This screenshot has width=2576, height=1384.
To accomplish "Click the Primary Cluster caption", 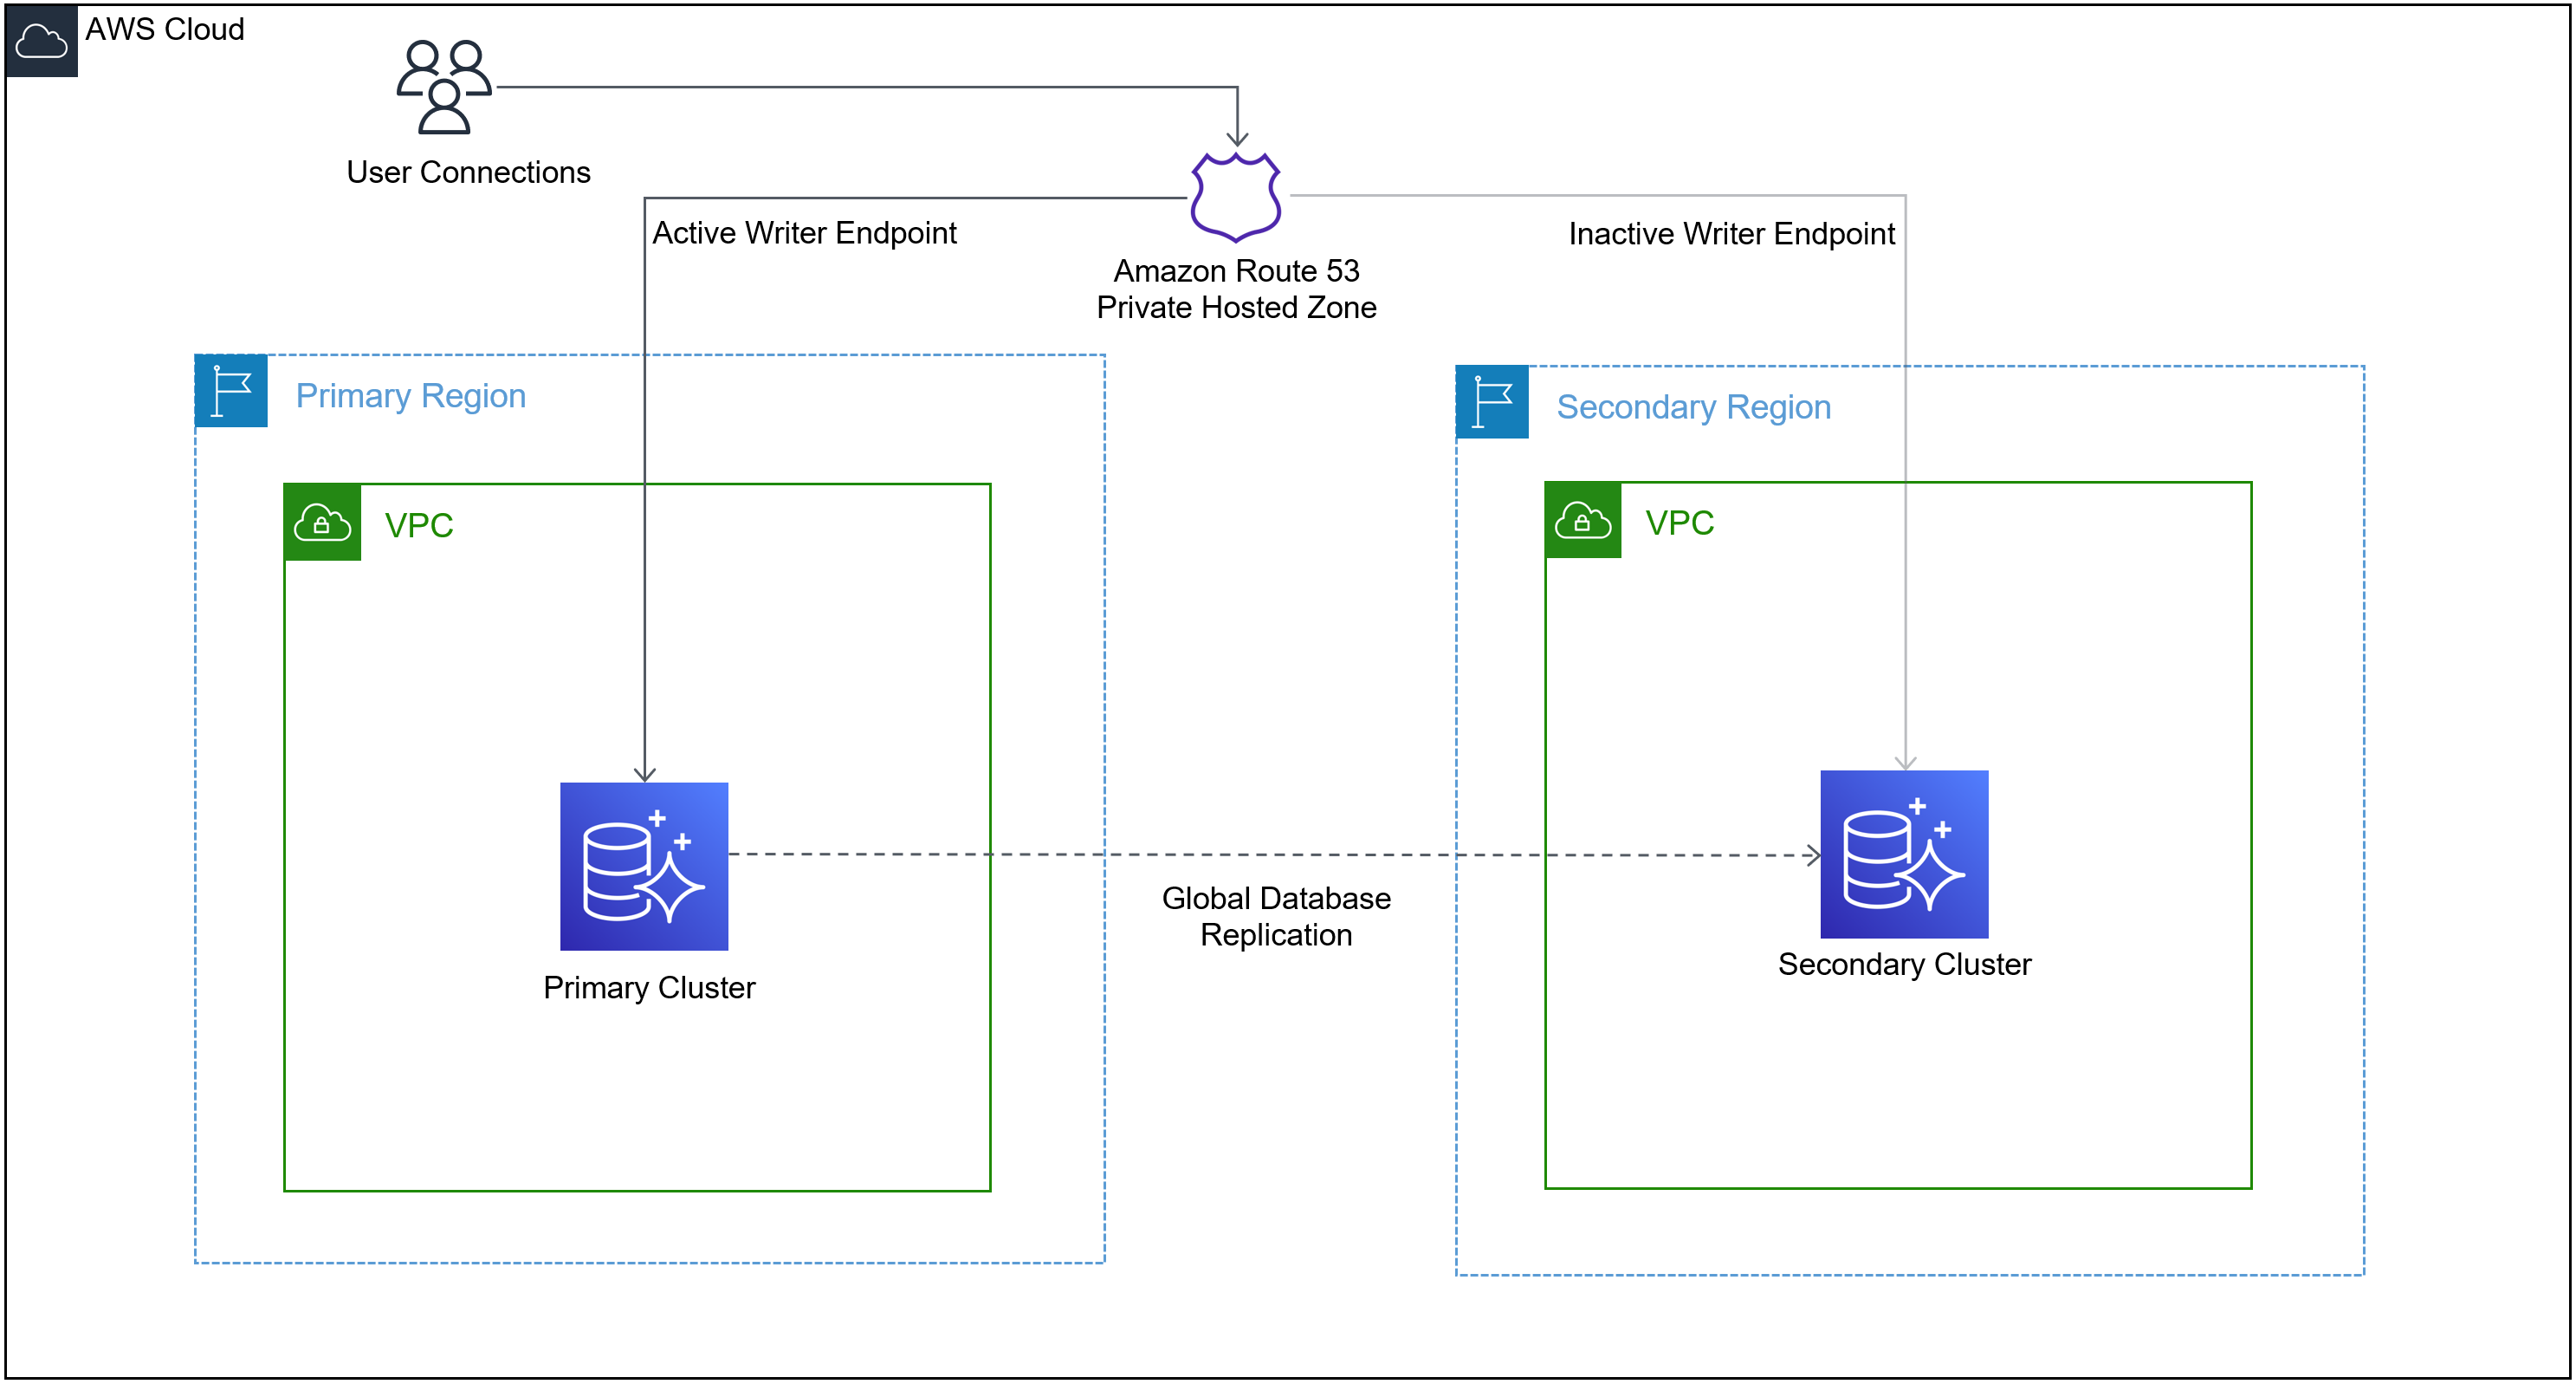I will pyautogui.click(x=649, y=988).
